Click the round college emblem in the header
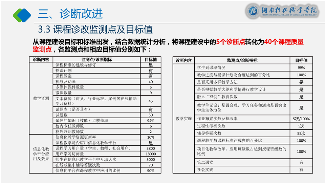Screen dimensions: 325x183 click(252, 11)
